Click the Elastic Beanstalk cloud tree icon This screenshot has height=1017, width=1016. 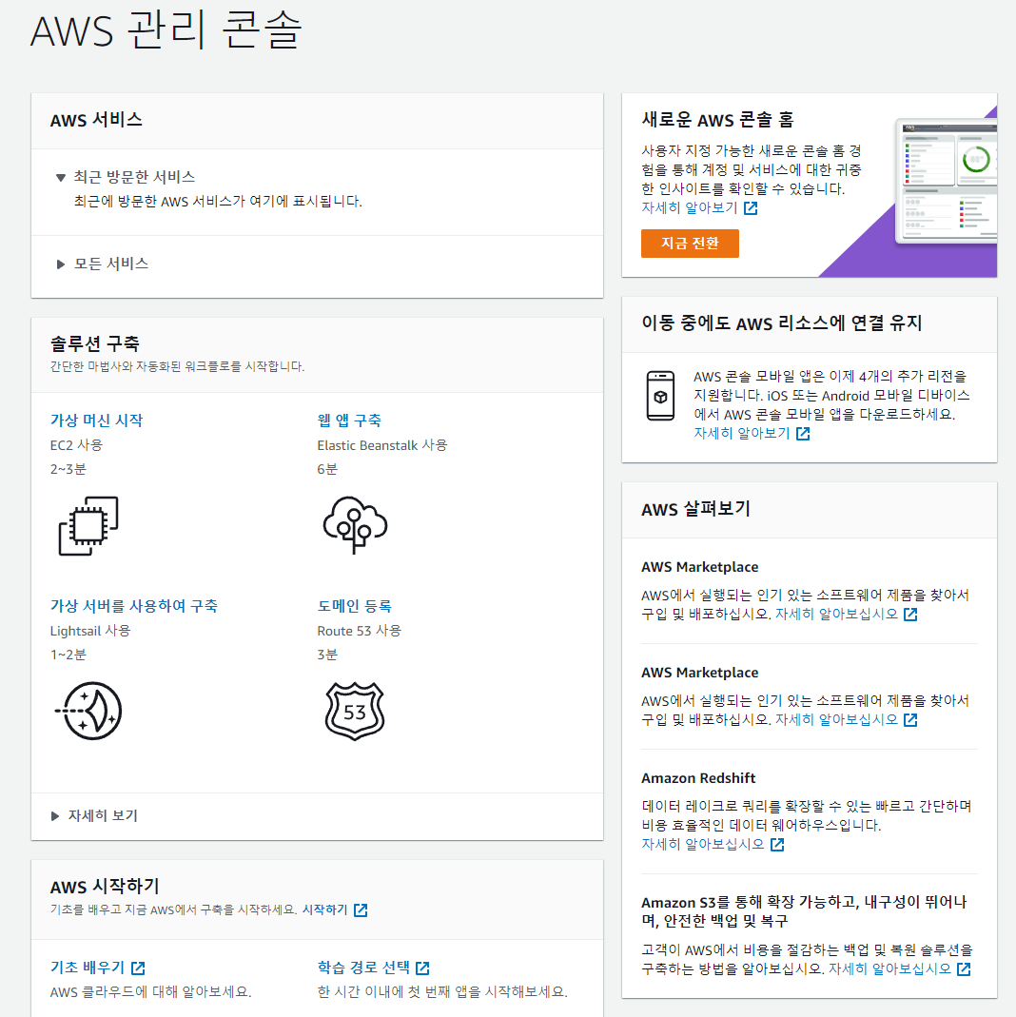(x=355, y=525)
